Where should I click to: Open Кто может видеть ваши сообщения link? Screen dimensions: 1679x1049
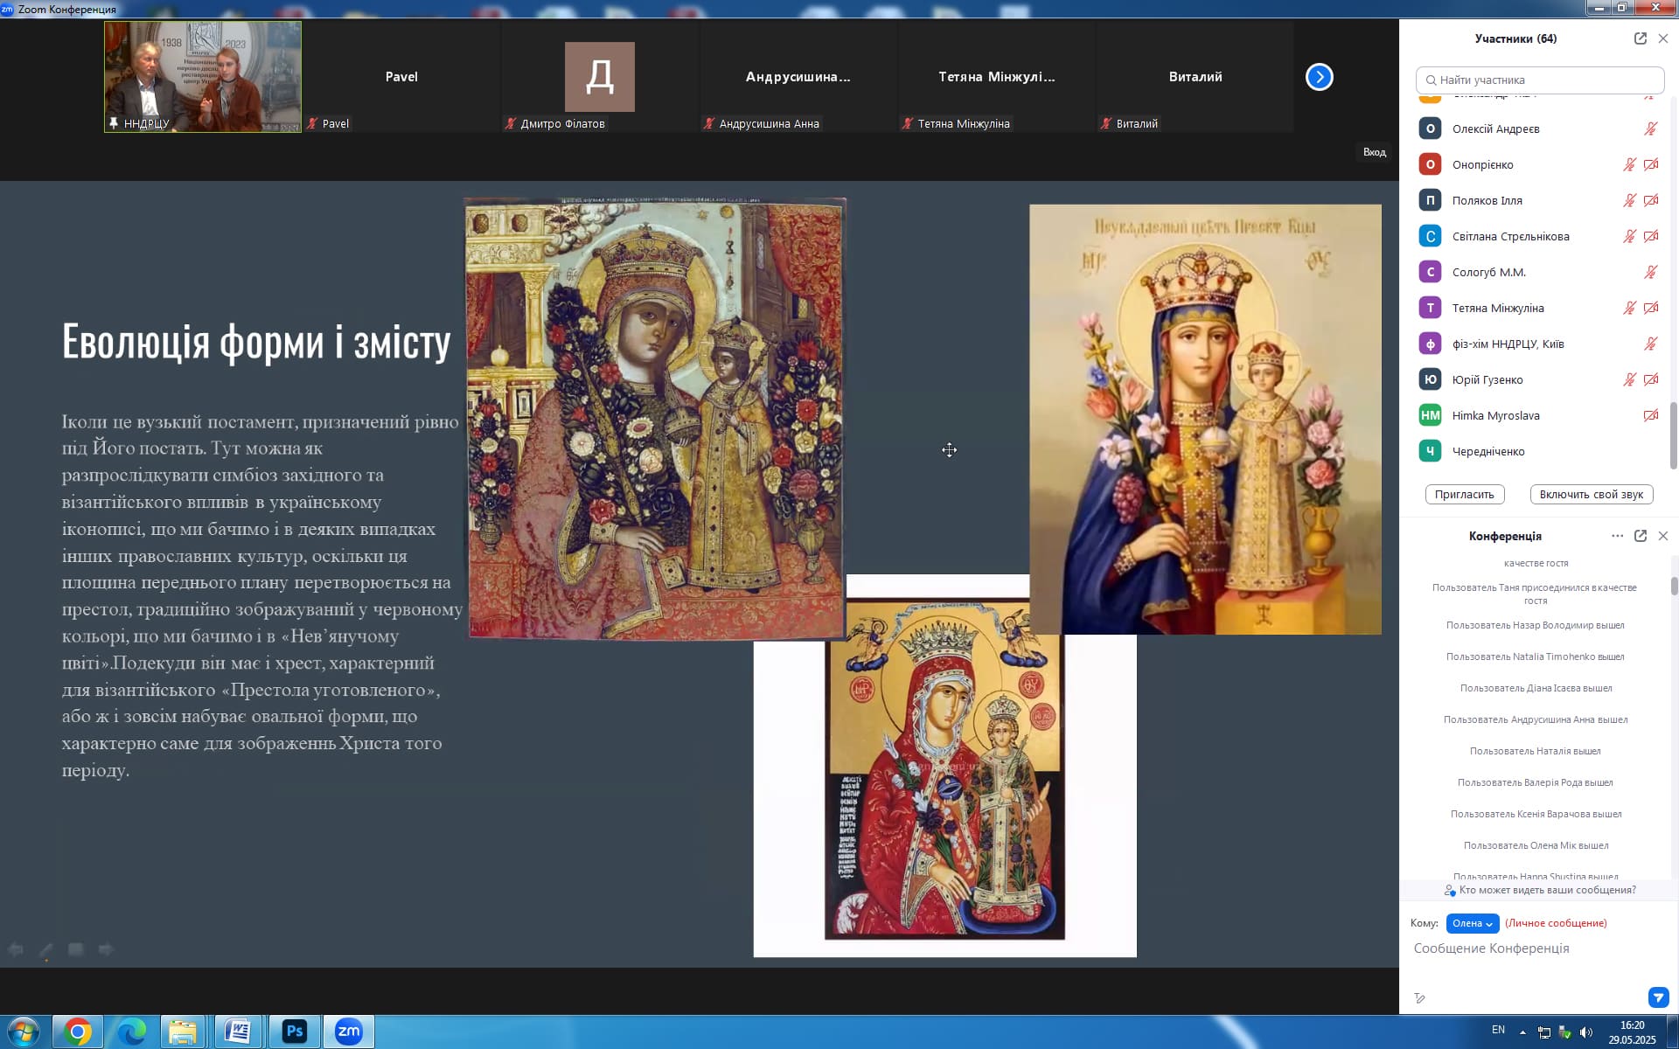click(1539, 890)
